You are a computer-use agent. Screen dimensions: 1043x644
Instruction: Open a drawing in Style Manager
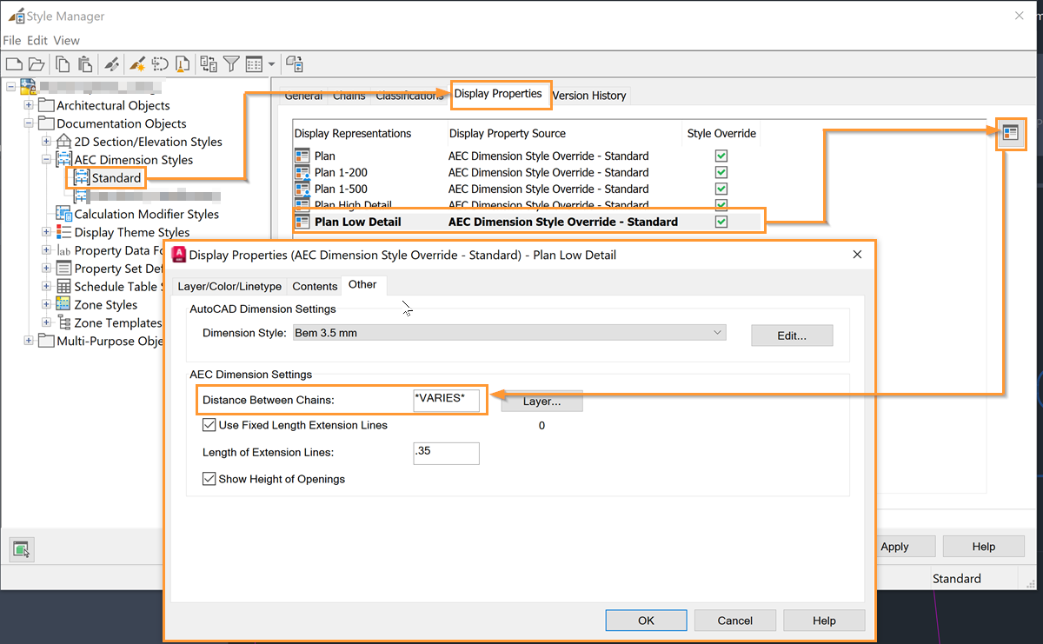click(36, 63)
